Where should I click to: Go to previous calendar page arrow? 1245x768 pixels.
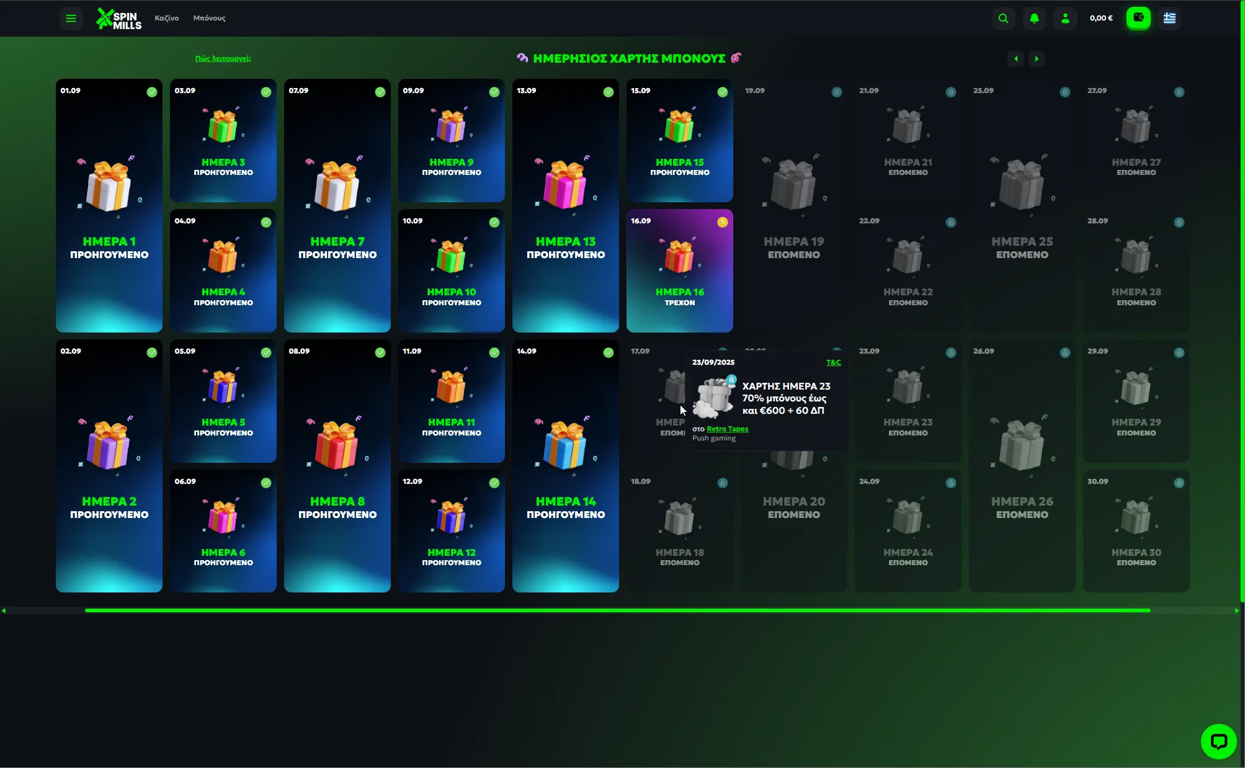click(1015, 59)
